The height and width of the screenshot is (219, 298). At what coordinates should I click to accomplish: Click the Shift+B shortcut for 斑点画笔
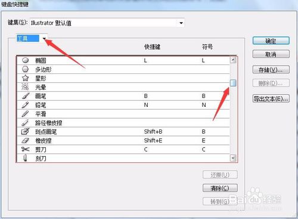click(153, 131)
